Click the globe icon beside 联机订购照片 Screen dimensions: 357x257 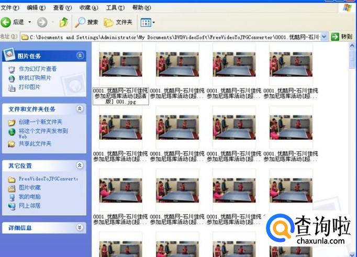pos(12,79)
